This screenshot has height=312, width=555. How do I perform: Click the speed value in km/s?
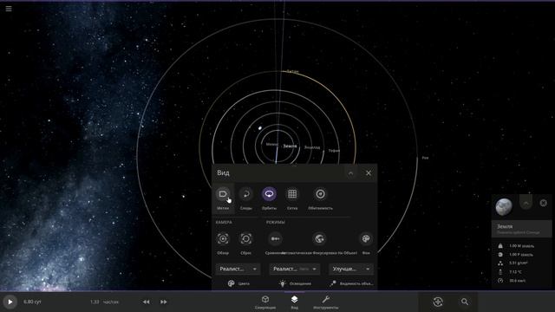[518, 281]
